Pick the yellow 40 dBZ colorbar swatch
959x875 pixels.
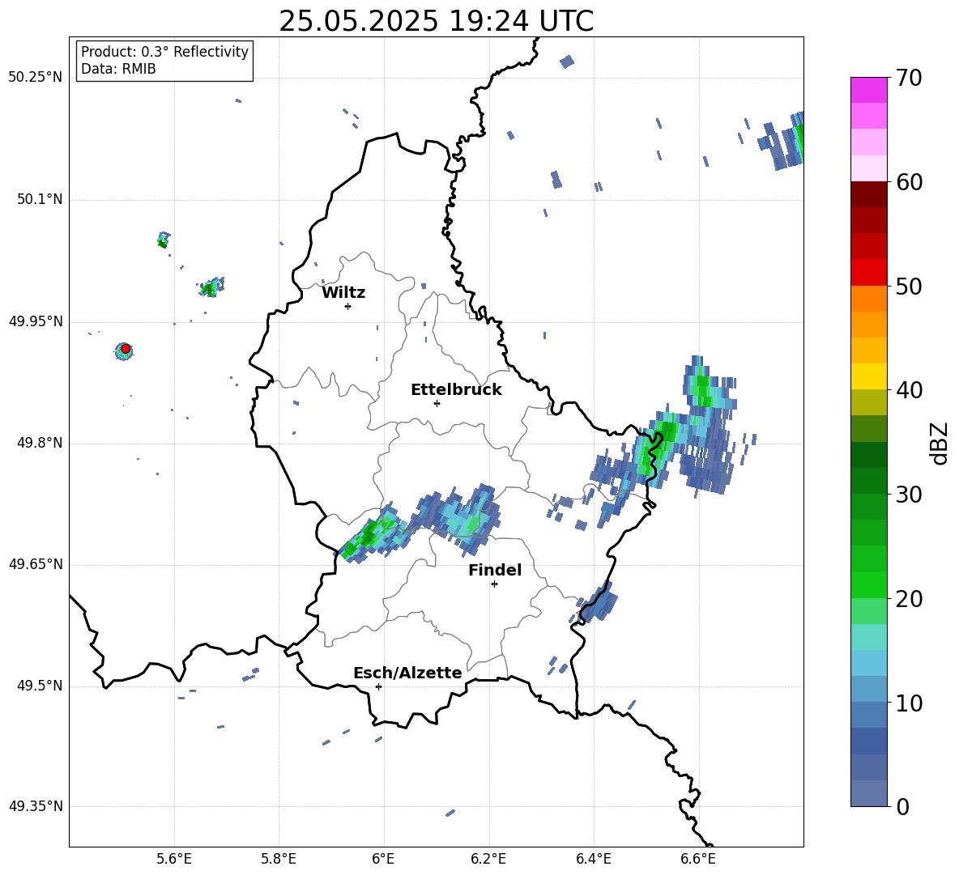[868, 376]
